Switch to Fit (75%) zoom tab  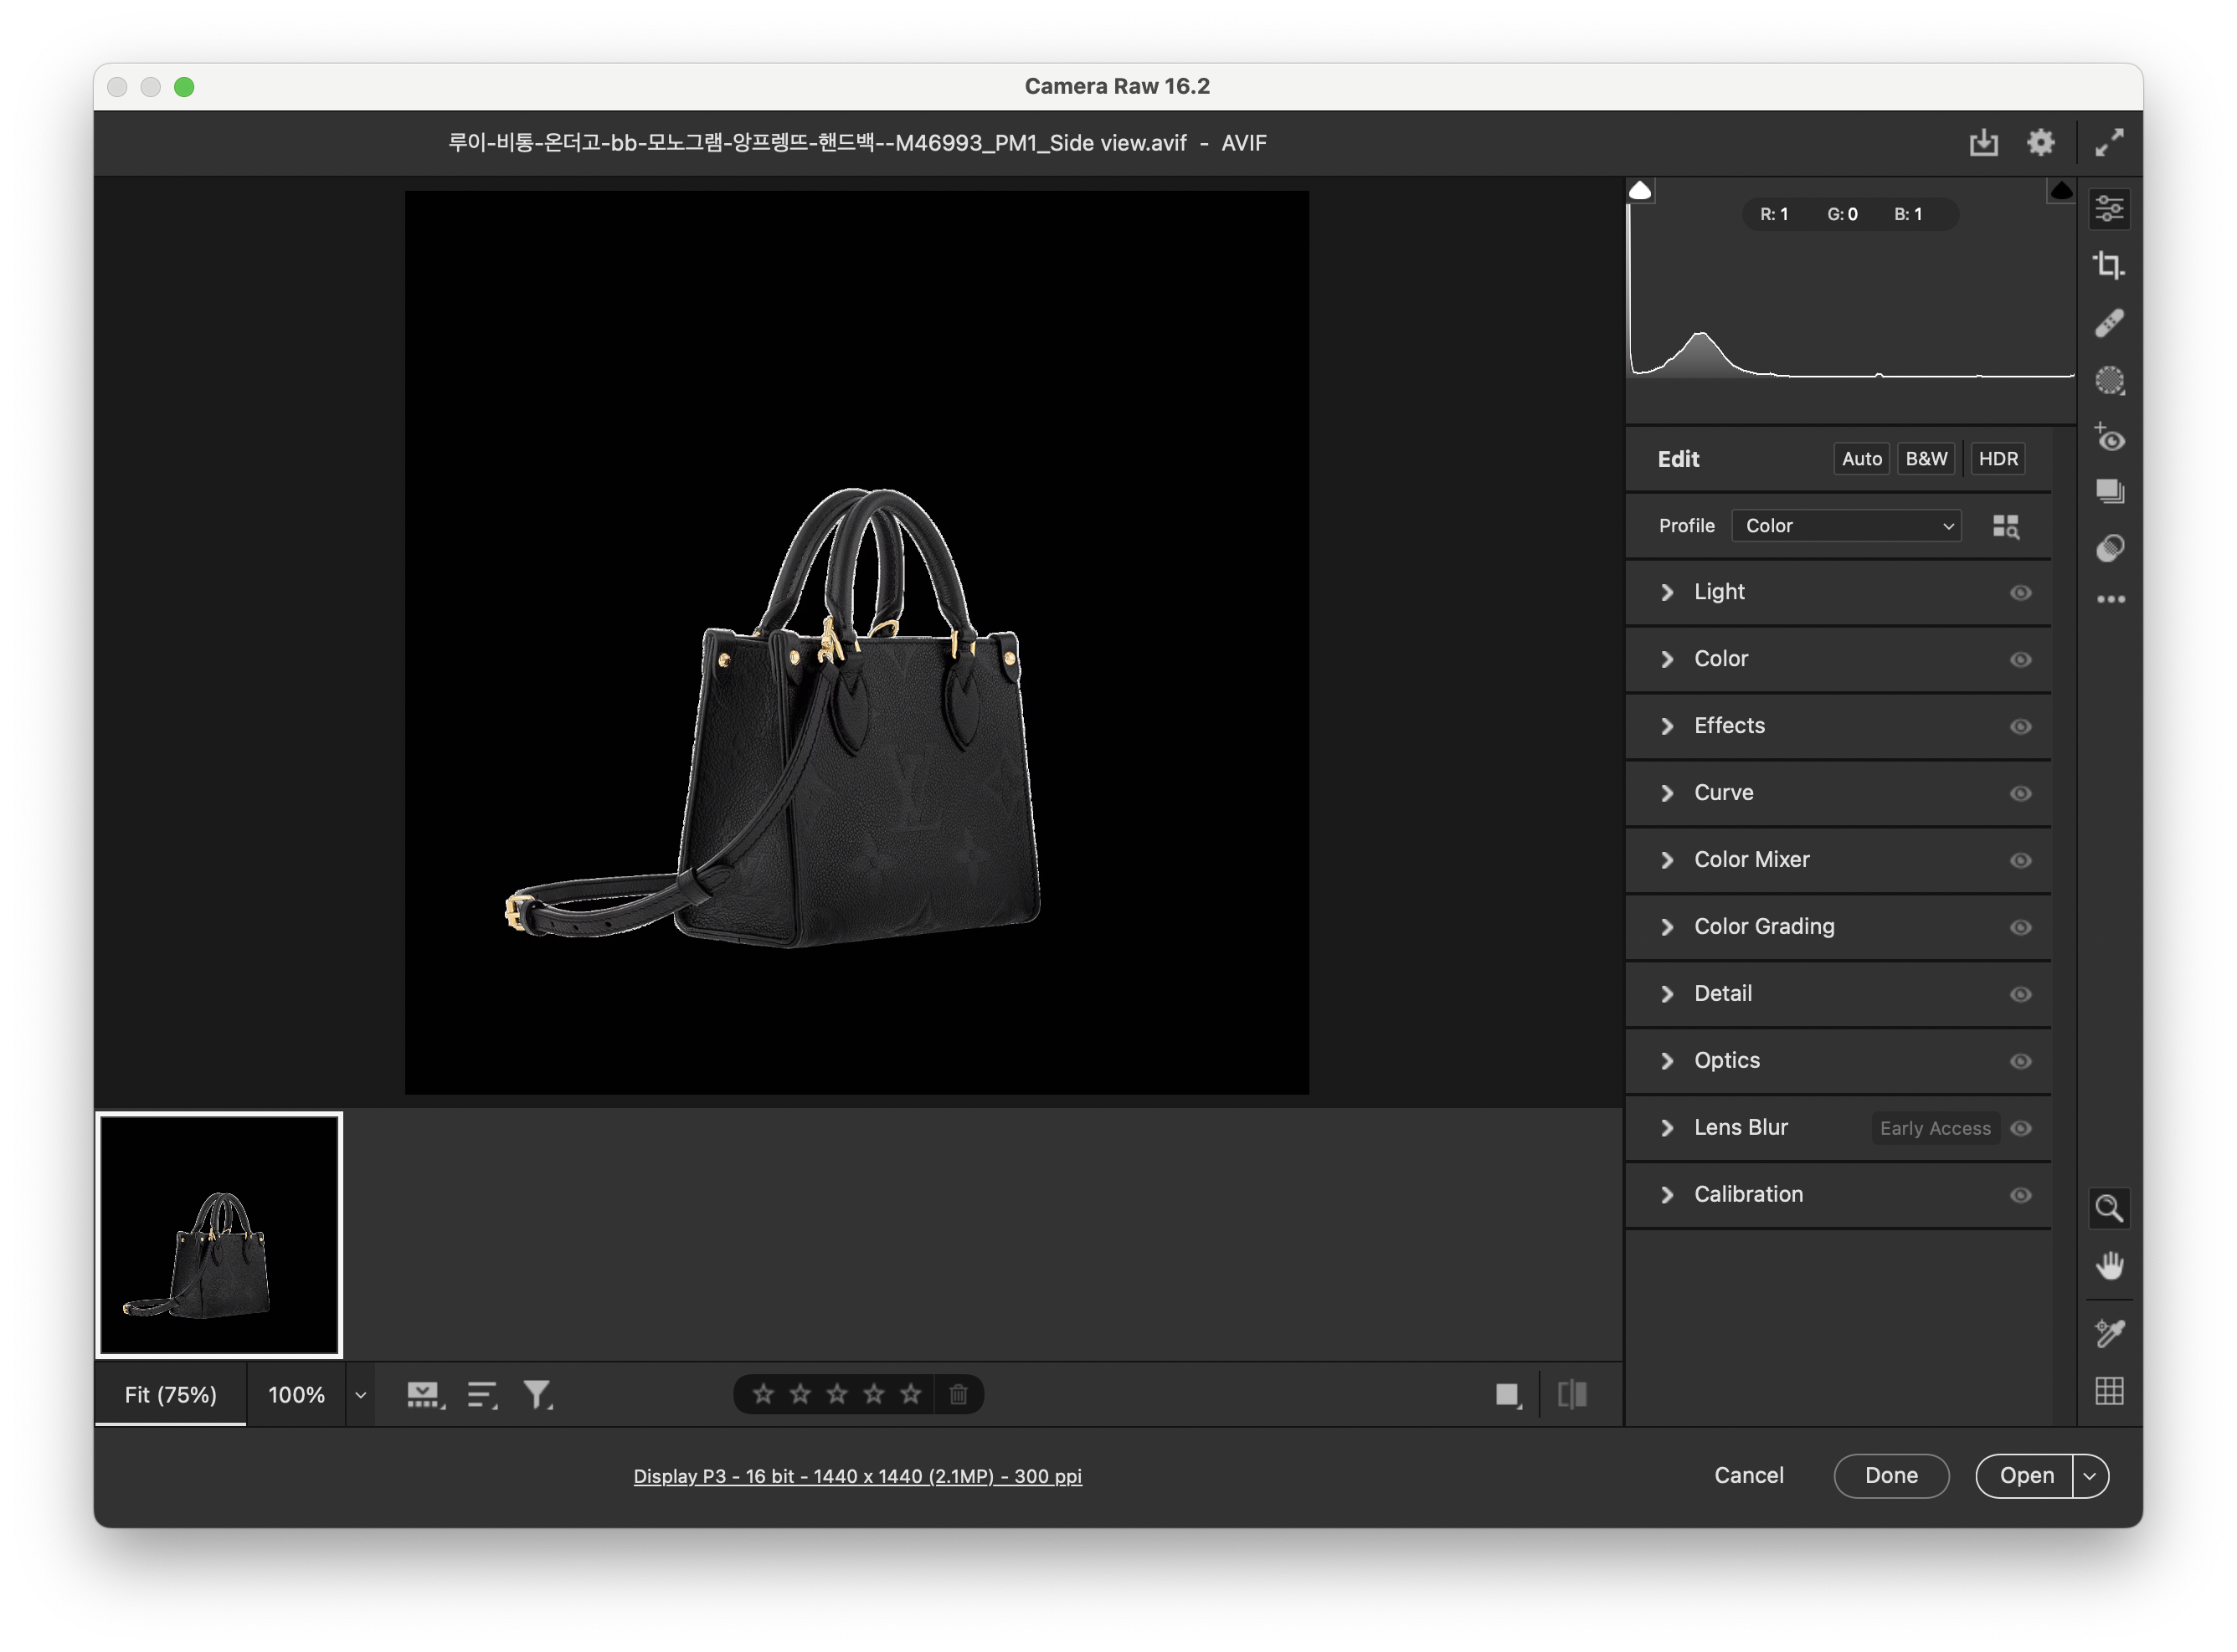[170, 1395]
